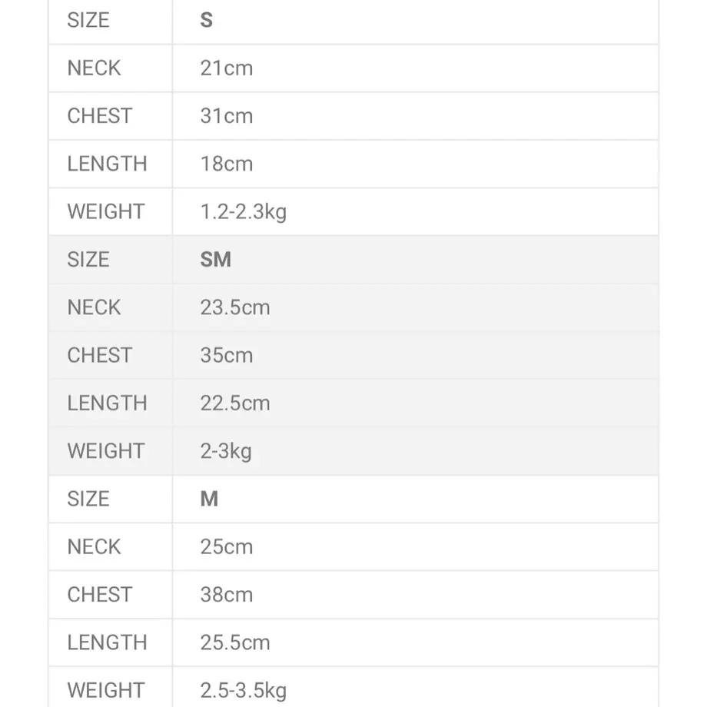
Task: Select the 21cm neck measurement
Action: pyautogui.click(x=227, y=68)
